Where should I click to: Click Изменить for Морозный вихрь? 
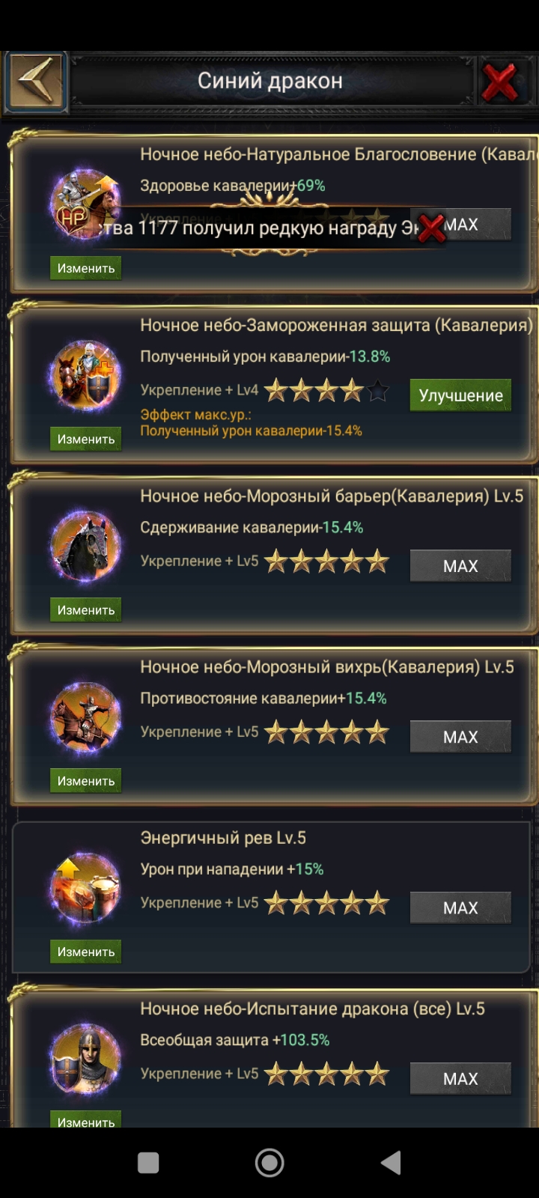click(x=85, y=780)
